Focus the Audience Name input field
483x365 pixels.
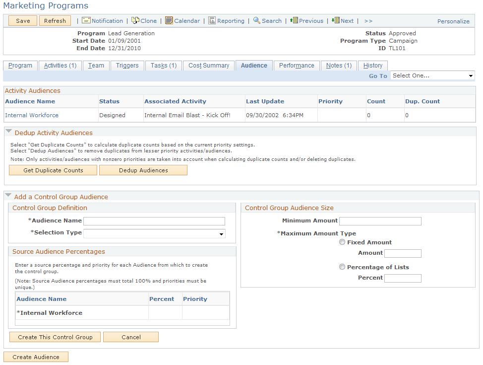(x=154, y=221)
